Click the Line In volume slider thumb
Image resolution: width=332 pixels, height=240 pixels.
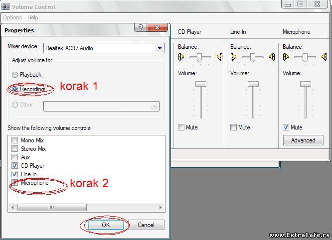pos(253,84)
